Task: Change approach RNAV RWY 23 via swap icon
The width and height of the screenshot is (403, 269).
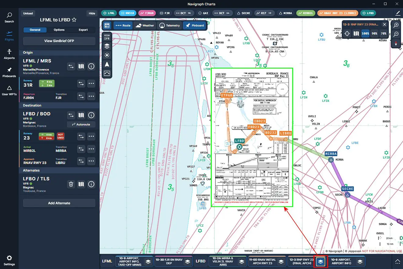Action: [81, 161]
